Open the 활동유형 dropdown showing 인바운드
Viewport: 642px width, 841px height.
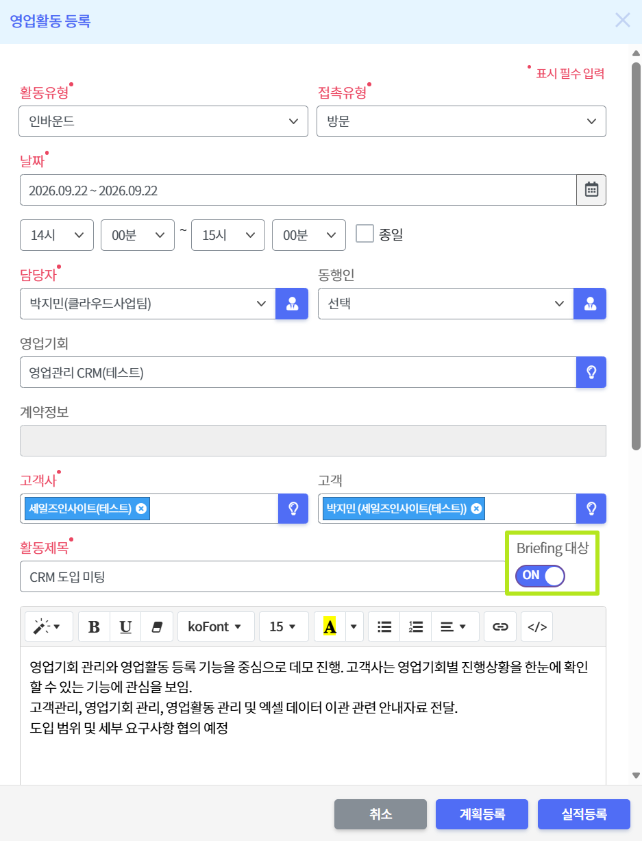click(163, 121)
